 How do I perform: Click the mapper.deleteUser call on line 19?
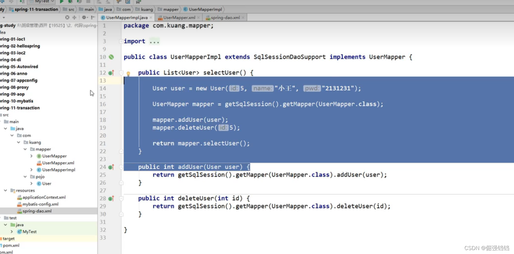(x=196, y=128)
